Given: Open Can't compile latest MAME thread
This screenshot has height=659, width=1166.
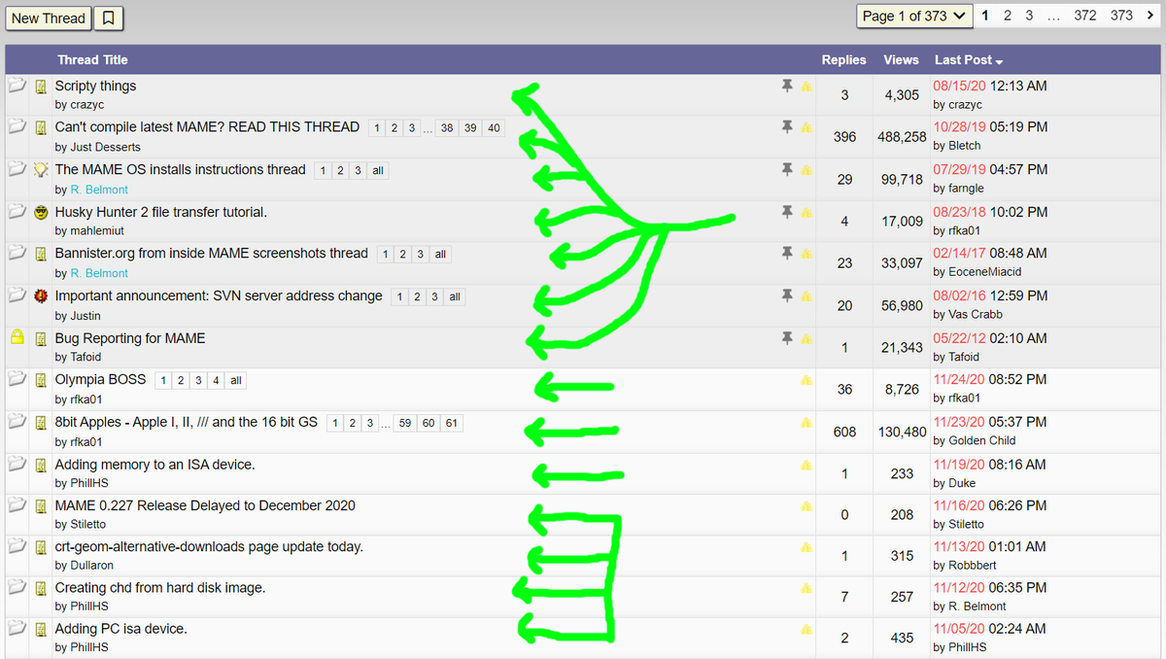Looking at the screenshot, I should click(207, 127).
